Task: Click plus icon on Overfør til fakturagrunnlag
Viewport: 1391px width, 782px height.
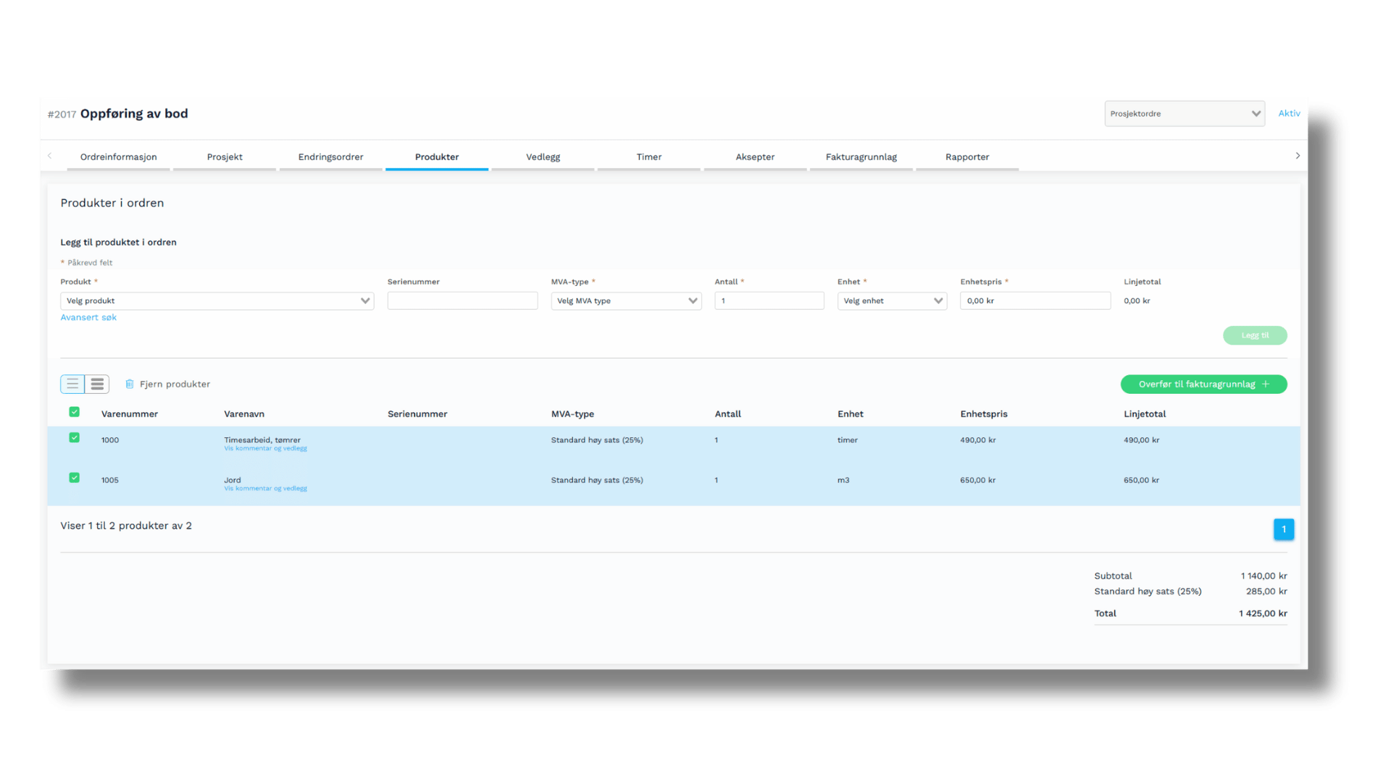Action: [1266, 384]
